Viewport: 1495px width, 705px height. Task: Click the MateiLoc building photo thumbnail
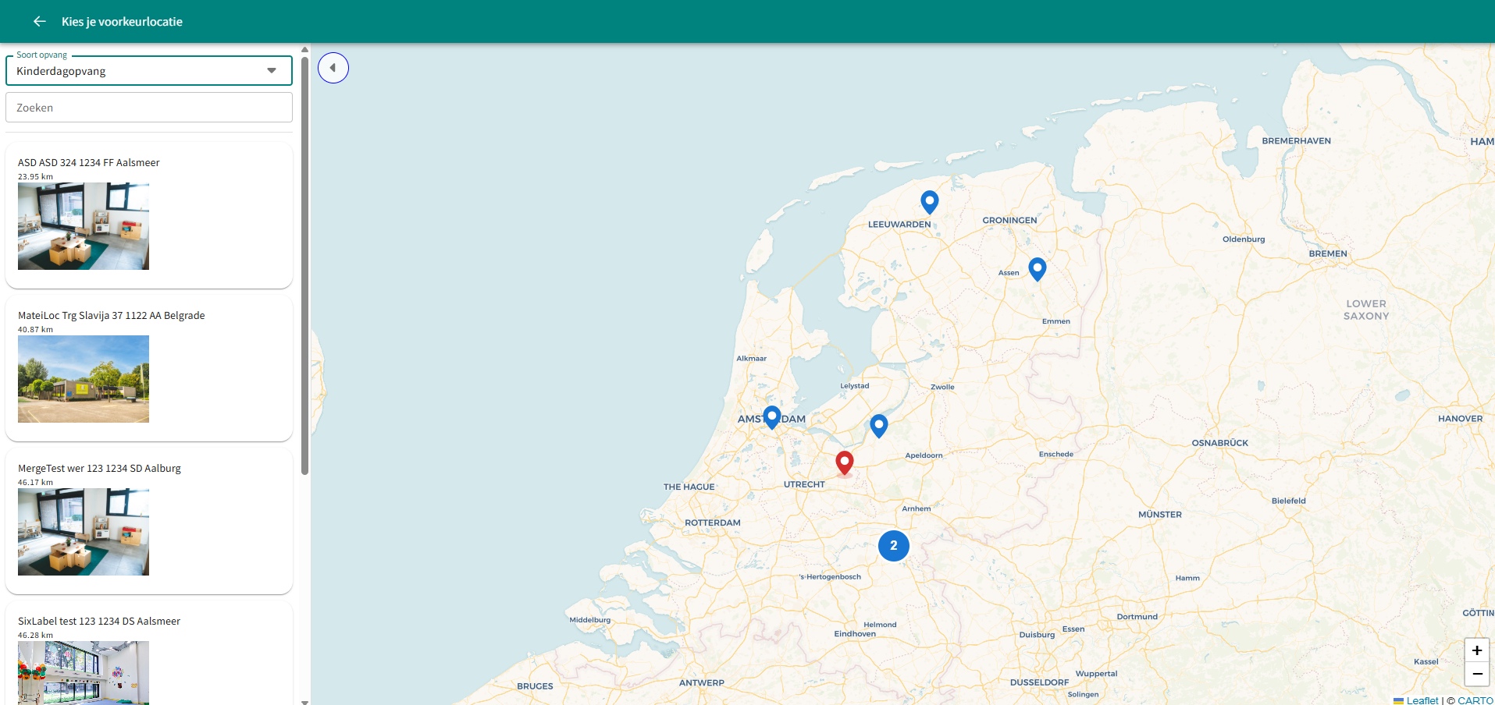pyautogui.click(x=84, y=379)
